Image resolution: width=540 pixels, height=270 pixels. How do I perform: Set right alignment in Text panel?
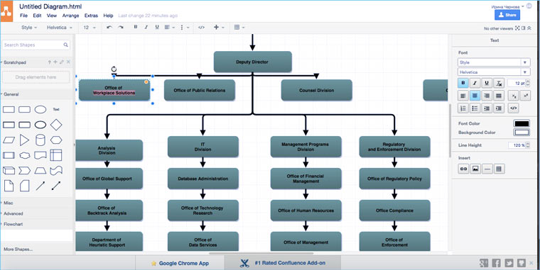pos(487,96)
